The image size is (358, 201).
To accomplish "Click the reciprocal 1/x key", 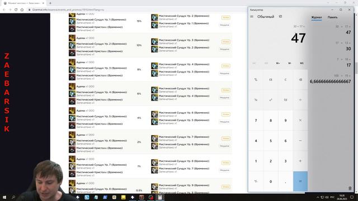I will (256, 100).
